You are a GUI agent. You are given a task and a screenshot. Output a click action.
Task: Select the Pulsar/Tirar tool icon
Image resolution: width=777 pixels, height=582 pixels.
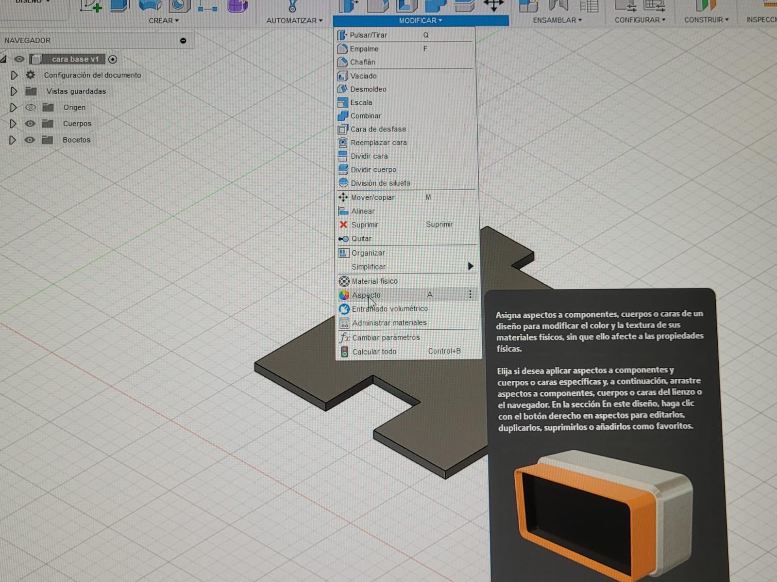pyautogui.click(x=342, y=35)
